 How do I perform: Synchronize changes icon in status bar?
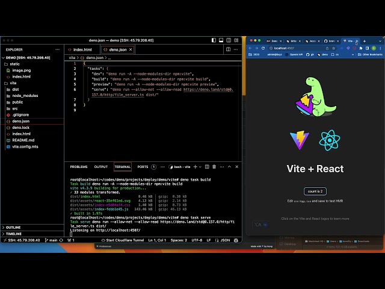tap(61, 240)
